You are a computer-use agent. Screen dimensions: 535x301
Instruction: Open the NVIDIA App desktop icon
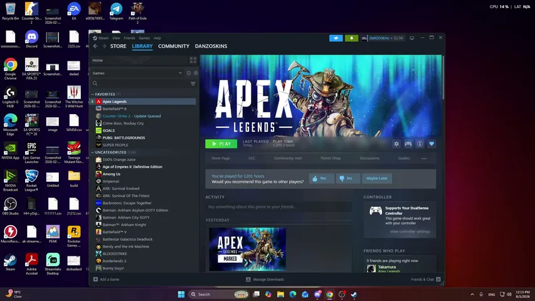(x=10, y=150)
